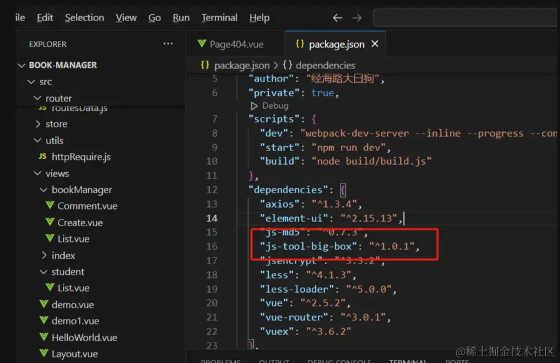Click package.json in the breadcrumb
560x363 pixels.
point(242,65)
